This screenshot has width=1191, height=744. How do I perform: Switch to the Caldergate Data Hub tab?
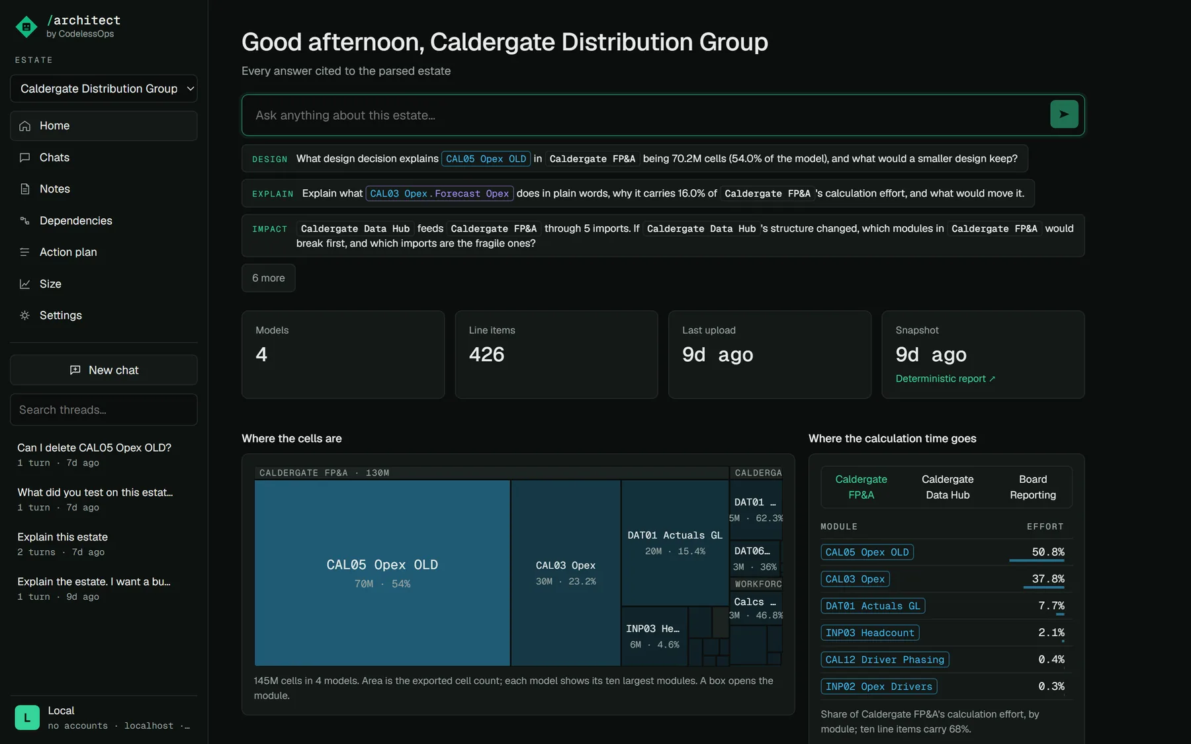coord(948,487)
